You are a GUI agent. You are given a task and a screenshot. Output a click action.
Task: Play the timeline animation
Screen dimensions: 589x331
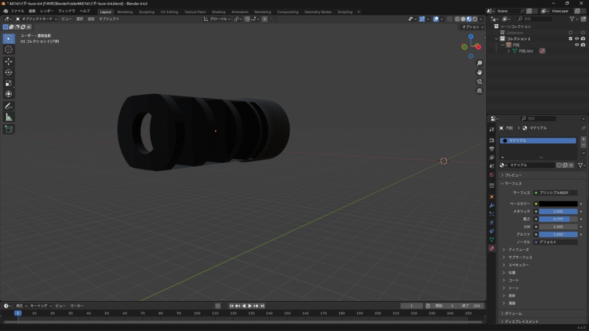250,306
